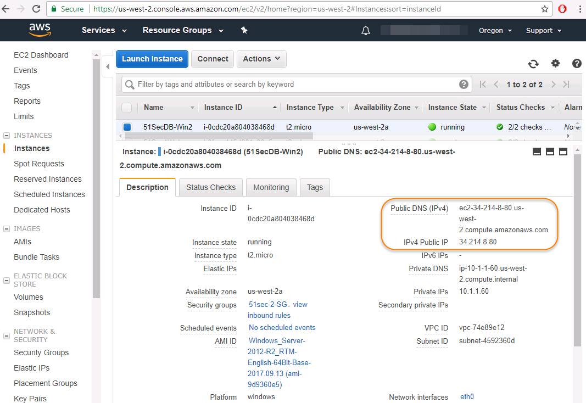The image size is (586, 403).
Task: Uncheck the 51SecDB-Win2 instance checkbox
Action: click(127, 127)
